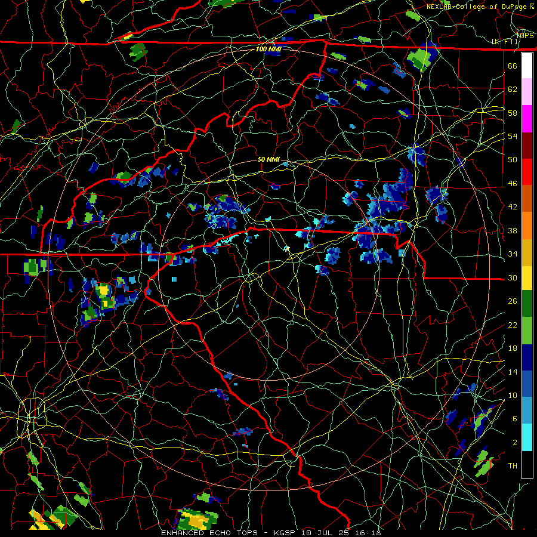Screen dimensions: 537x537
Task: Click the 'KGSP' radar ID in the caption
Action: click(286, 533)
